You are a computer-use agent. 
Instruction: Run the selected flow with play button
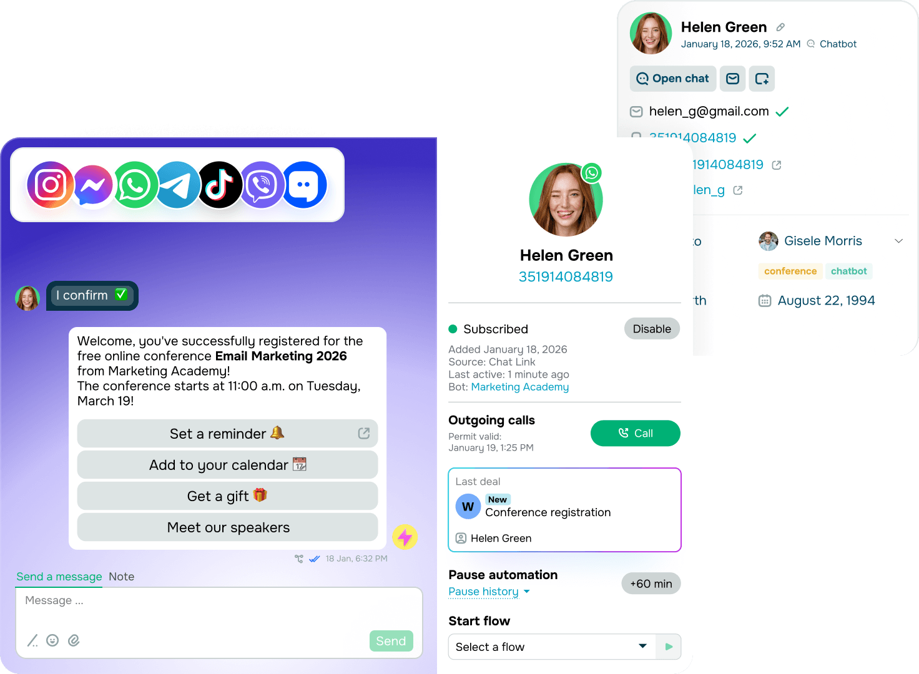[669, 647]
